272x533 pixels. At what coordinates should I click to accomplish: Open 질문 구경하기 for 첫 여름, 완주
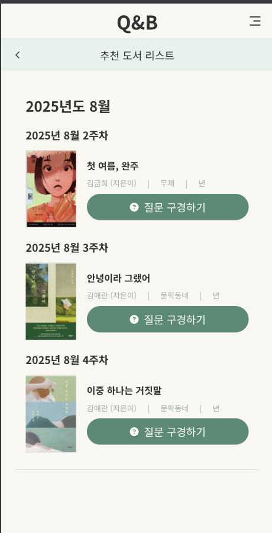(167, 207)
